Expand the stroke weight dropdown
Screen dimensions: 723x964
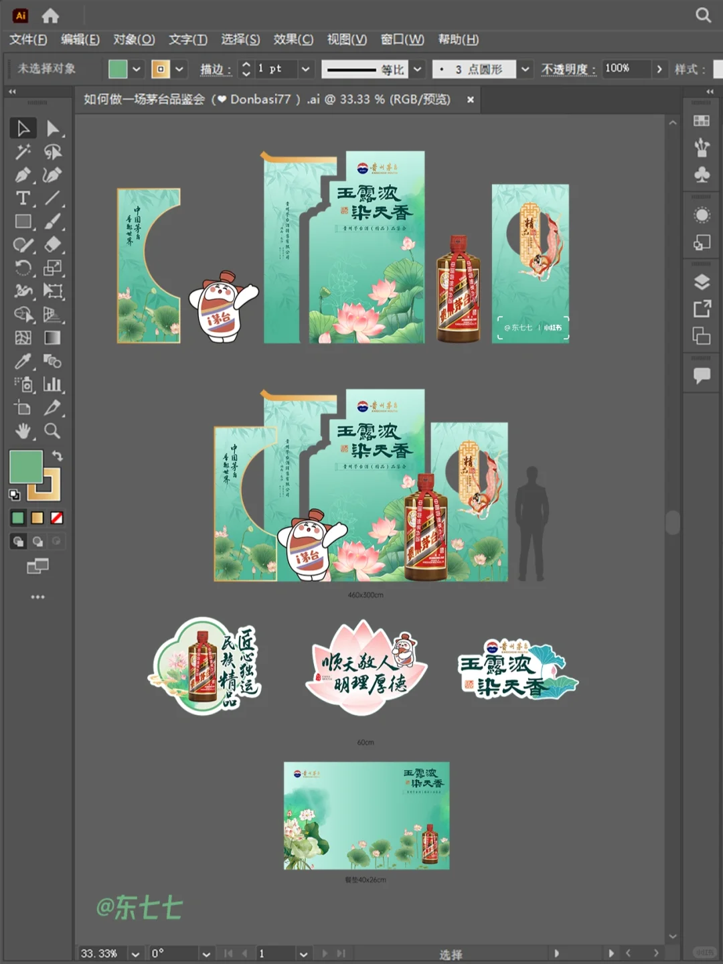pos(306,69)
